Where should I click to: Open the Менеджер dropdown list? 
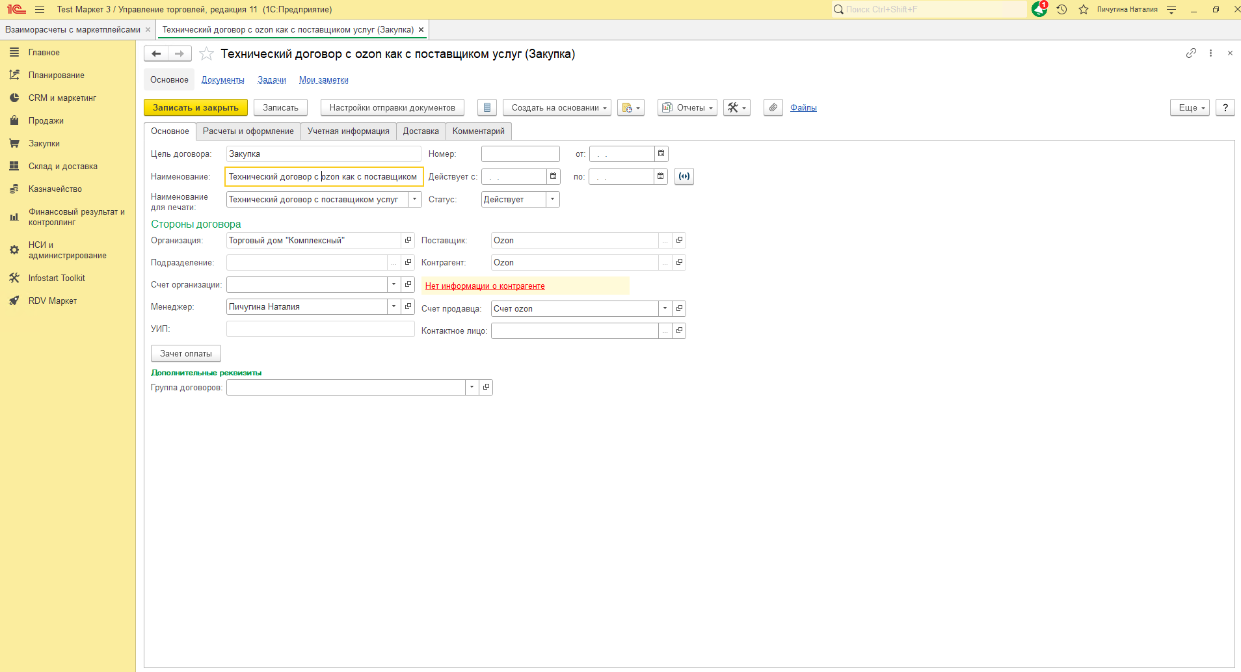394,306
